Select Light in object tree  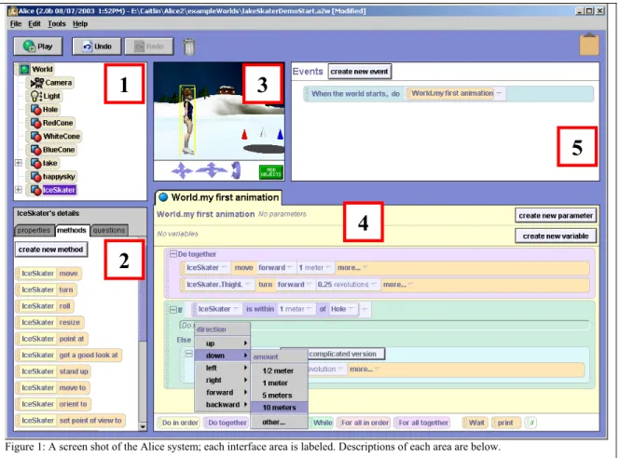coord(46,96)
